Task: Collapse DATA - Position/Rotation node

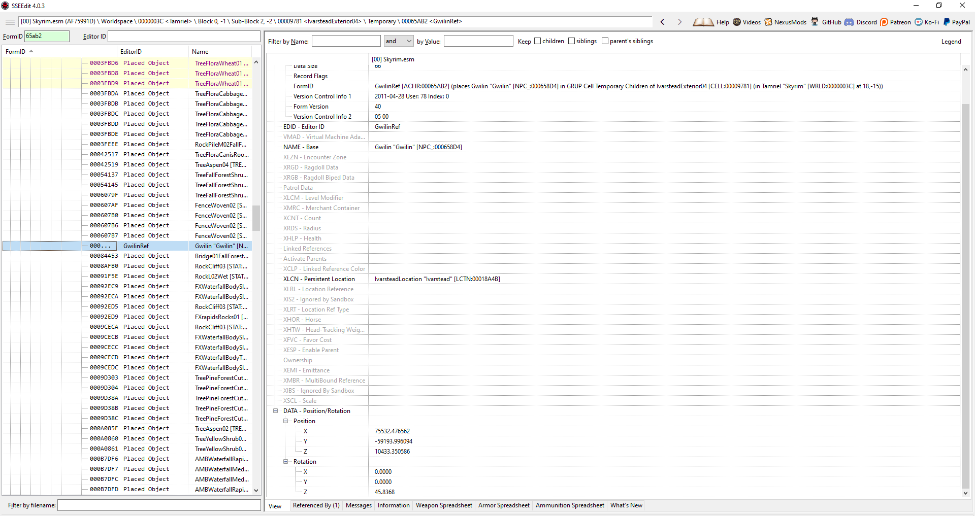Action: coord(276,411)
